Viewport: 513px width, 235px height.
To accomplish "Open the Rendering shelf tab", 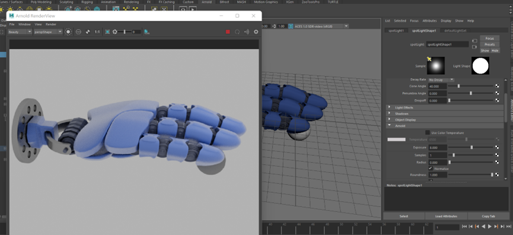I will click(131, 2).
